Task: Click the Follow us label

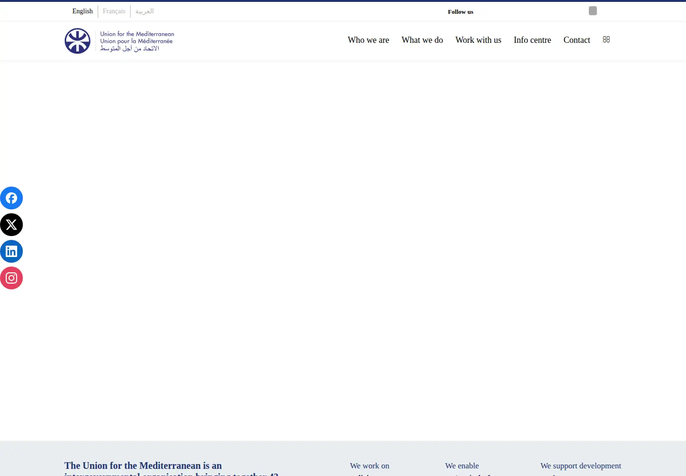Action: click(461, 12)
